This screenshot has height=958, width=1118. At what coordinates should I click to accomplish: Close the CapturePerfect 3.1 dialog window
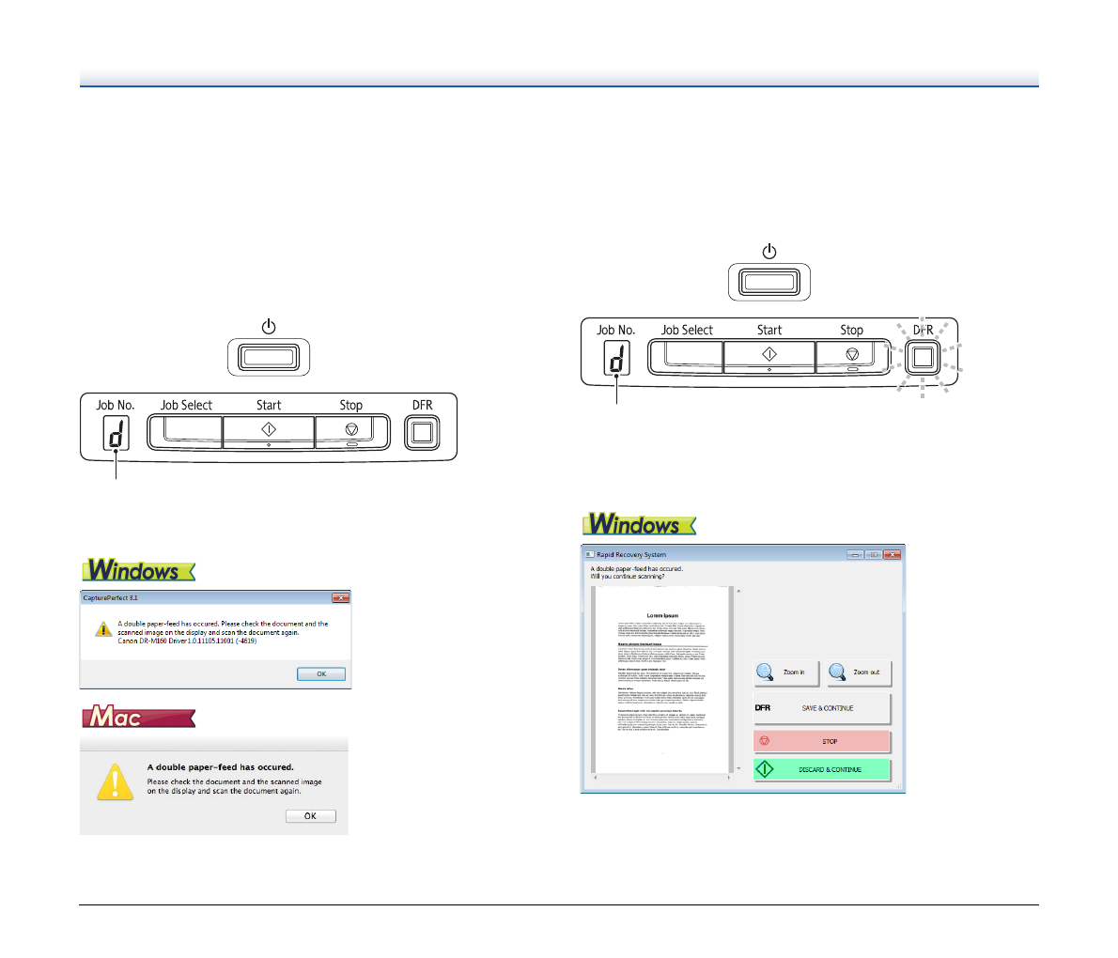[x=340, y=598]
